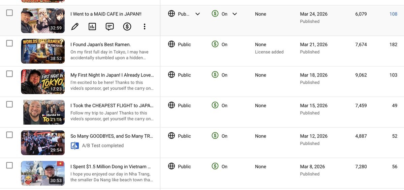Screen dimensions: 404x190
Task: Open the 108 comments count link
Action: point(394,14)
